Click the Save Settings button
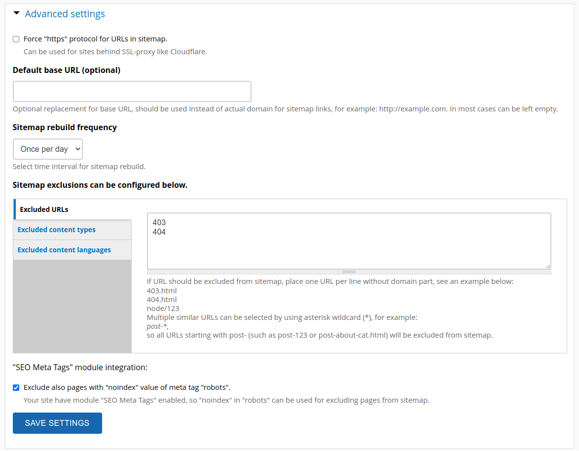Screen dimensions: 579x451 pos(57,423)
